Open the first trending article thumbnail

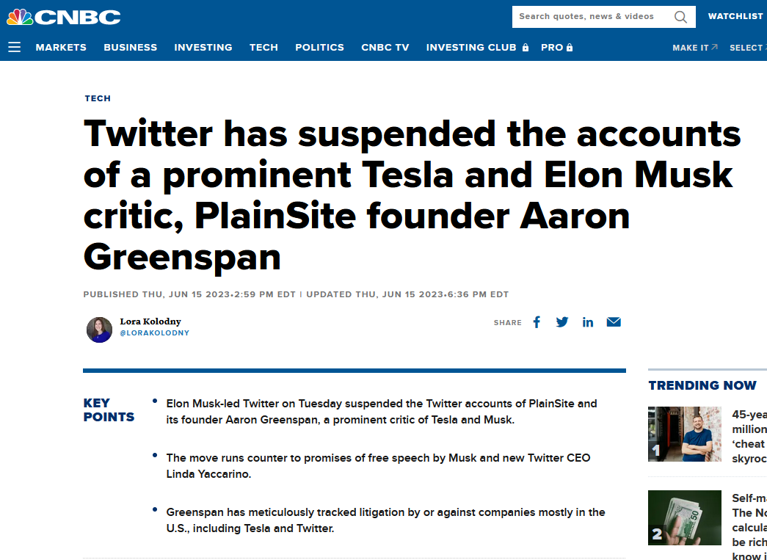(x=684, y=434)
